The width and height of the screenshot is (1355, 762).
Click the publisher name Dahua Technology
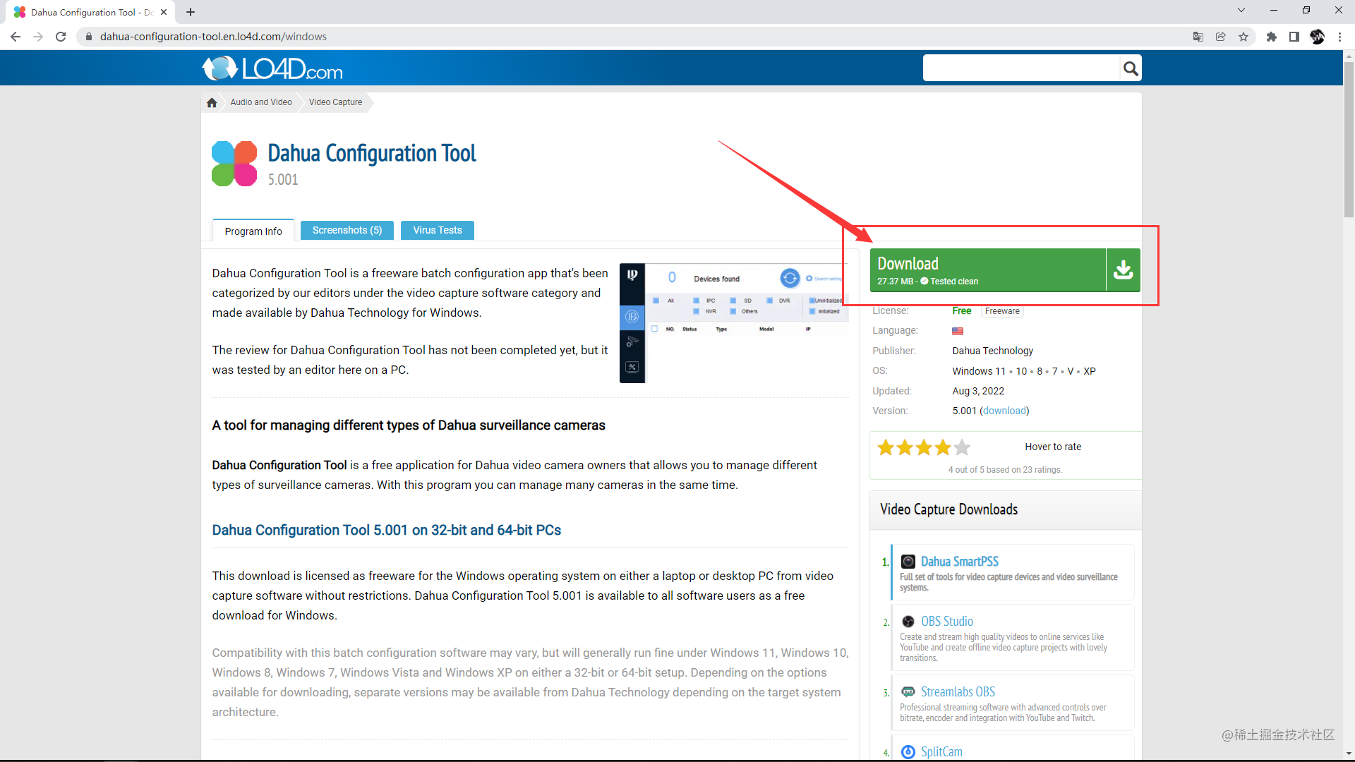click(993, 351)
